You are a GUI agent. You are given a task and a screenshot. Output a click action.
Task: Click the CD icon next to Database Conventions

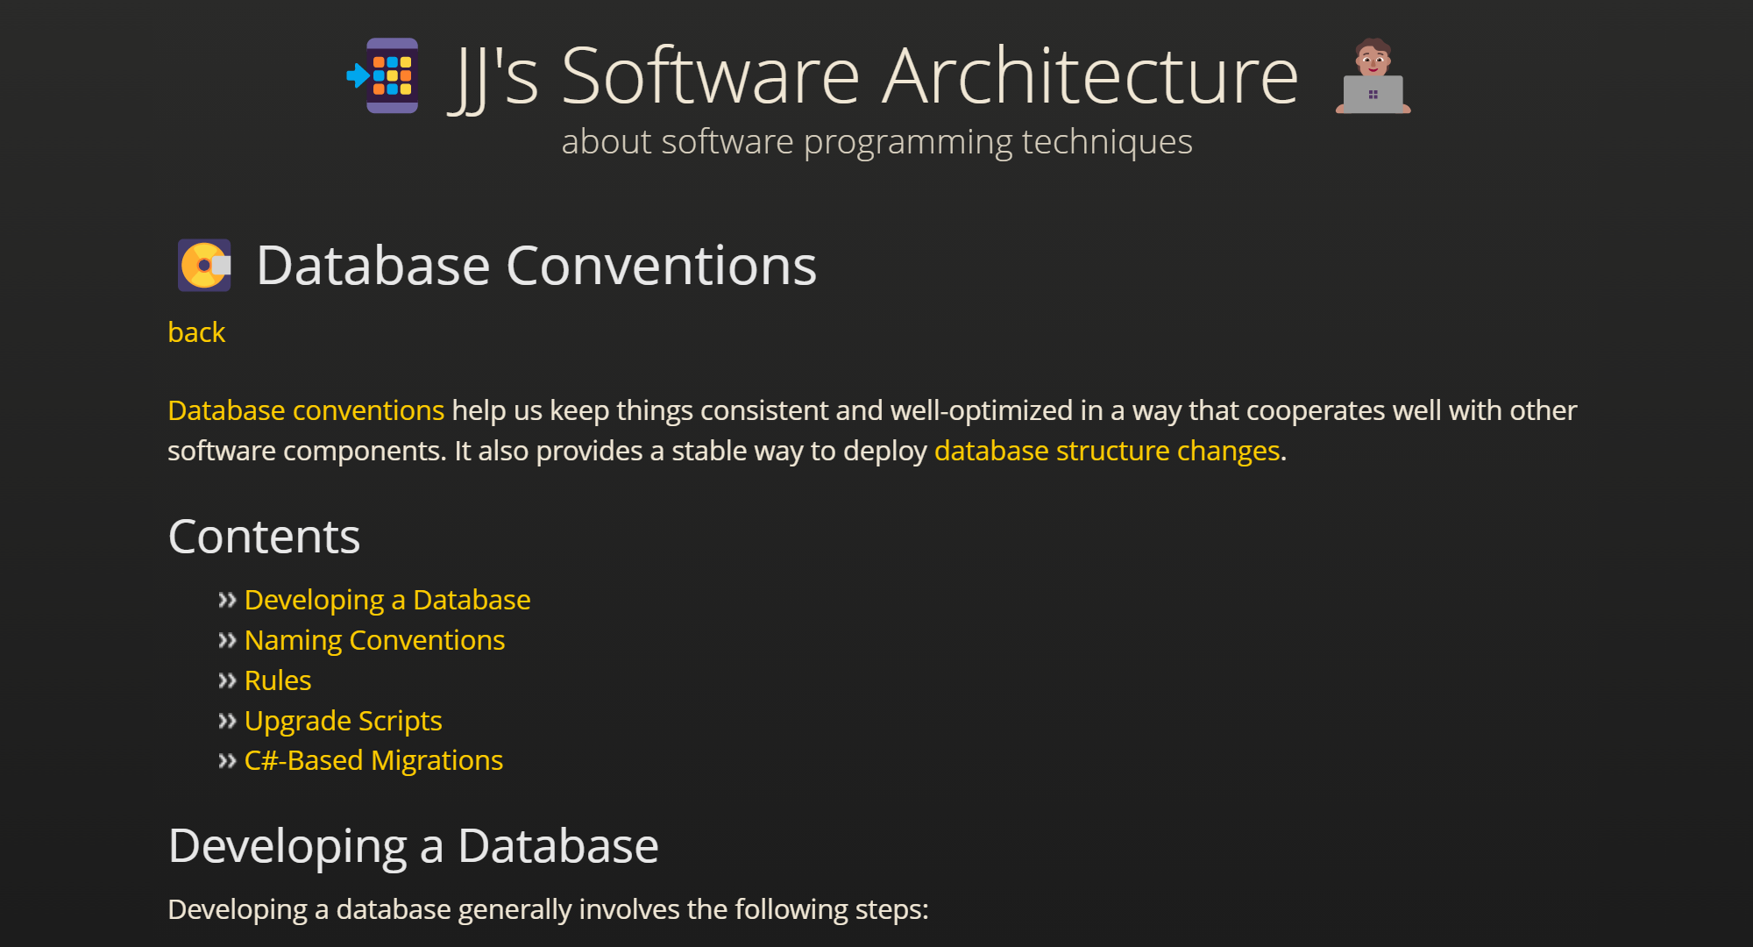pyautogui.click(x=204, y=265)
